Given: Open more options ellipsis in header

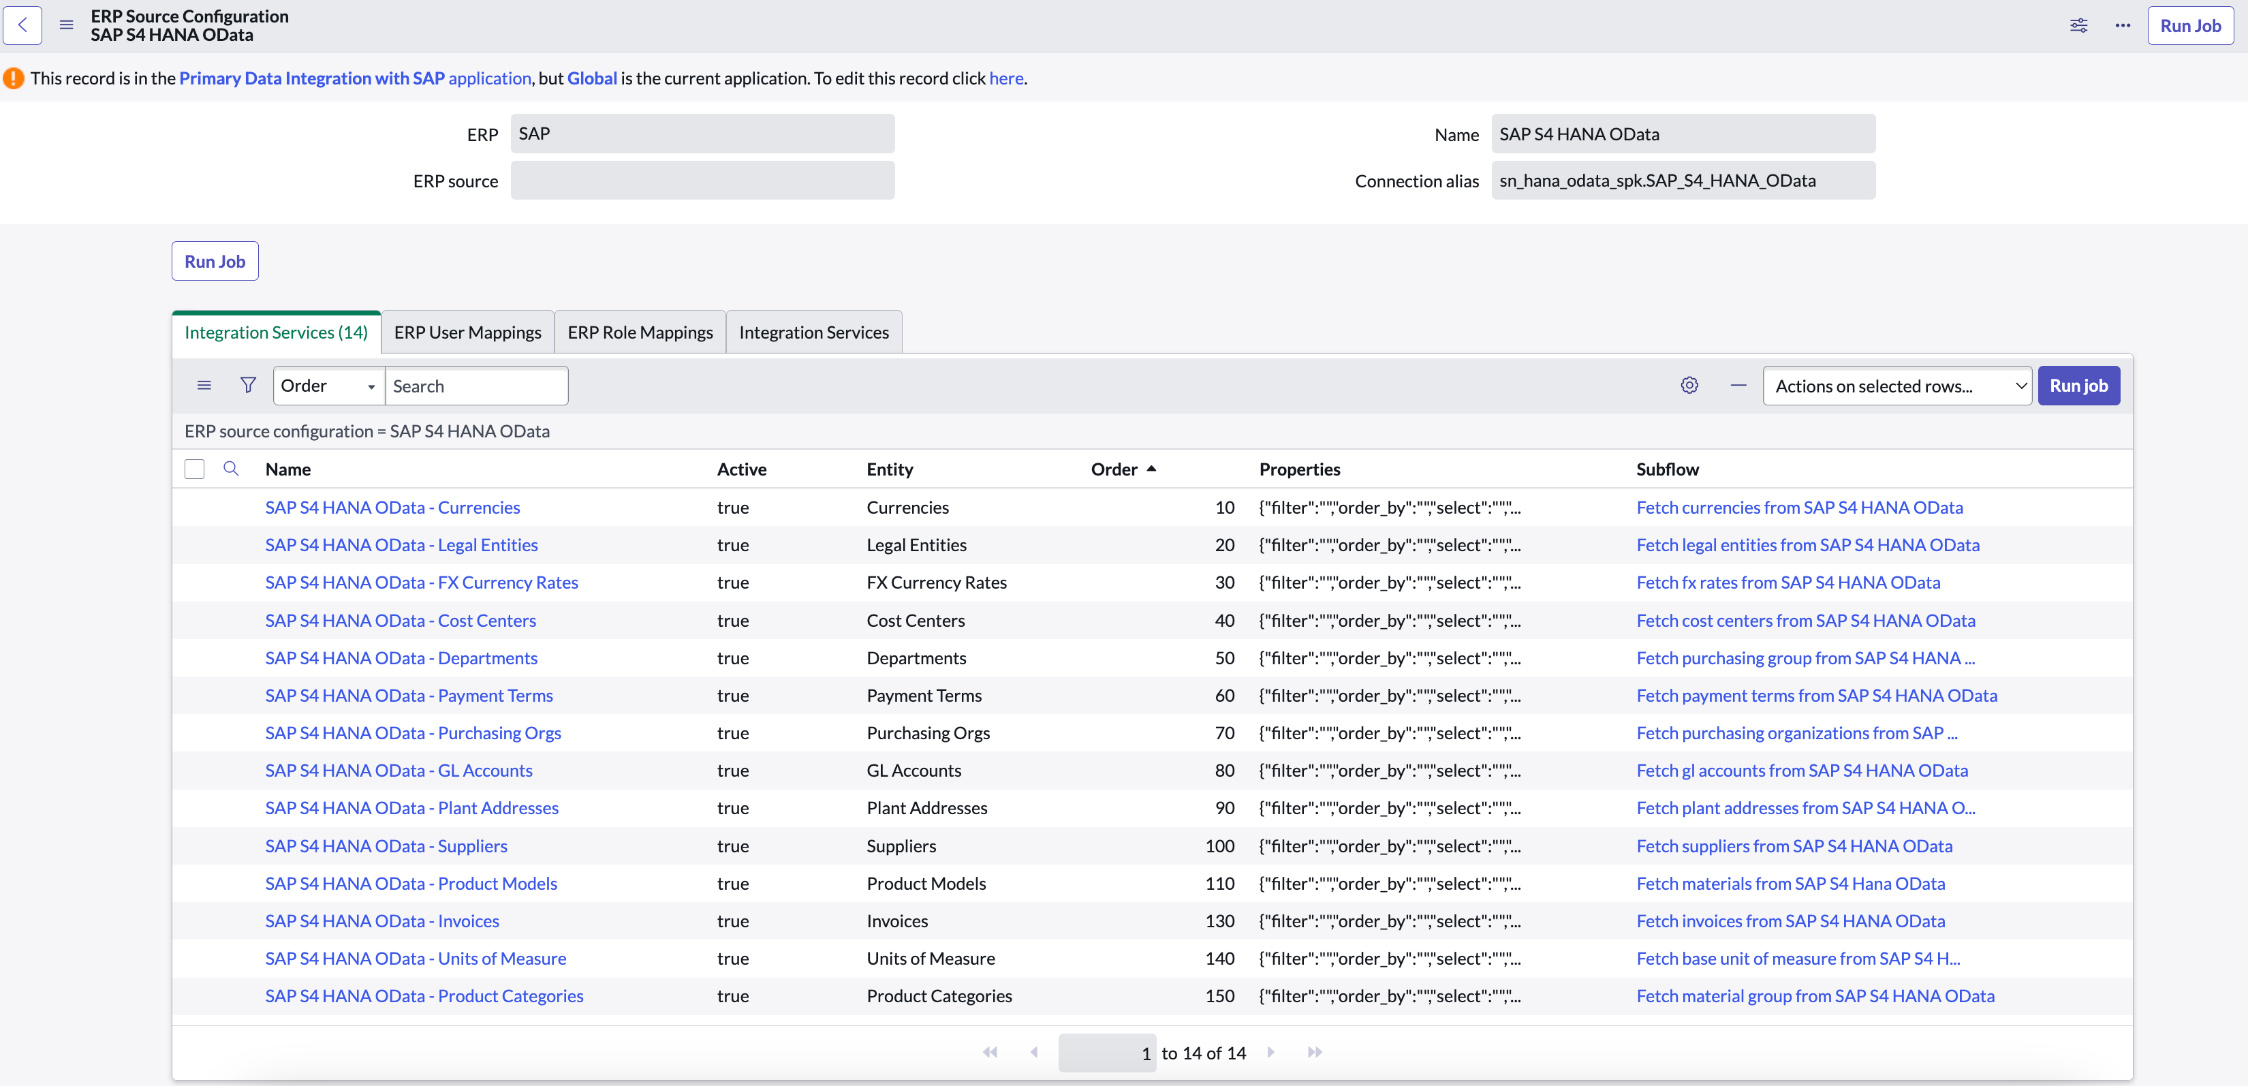Looking at the screenshot, I should (x=2123, y=25).
